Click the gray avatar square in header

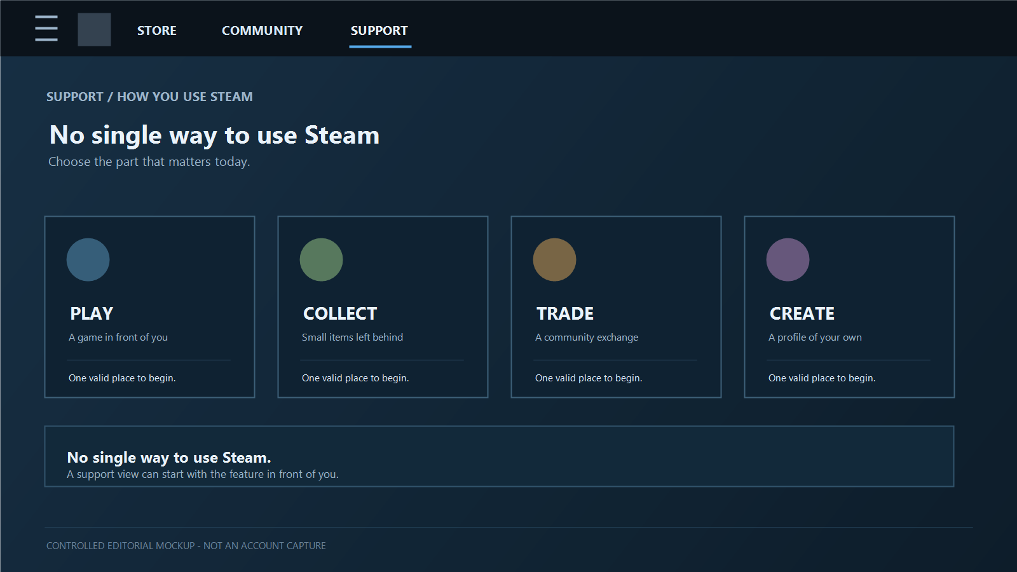[x=94, y=29]
